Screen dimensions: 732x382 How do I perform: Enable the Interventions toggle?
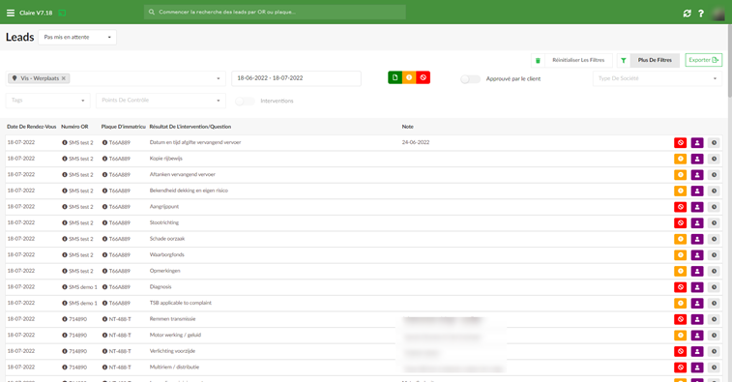pos(245,101)
